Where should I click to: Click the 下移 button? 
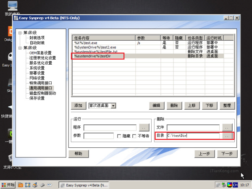click(x=210, y=105)
